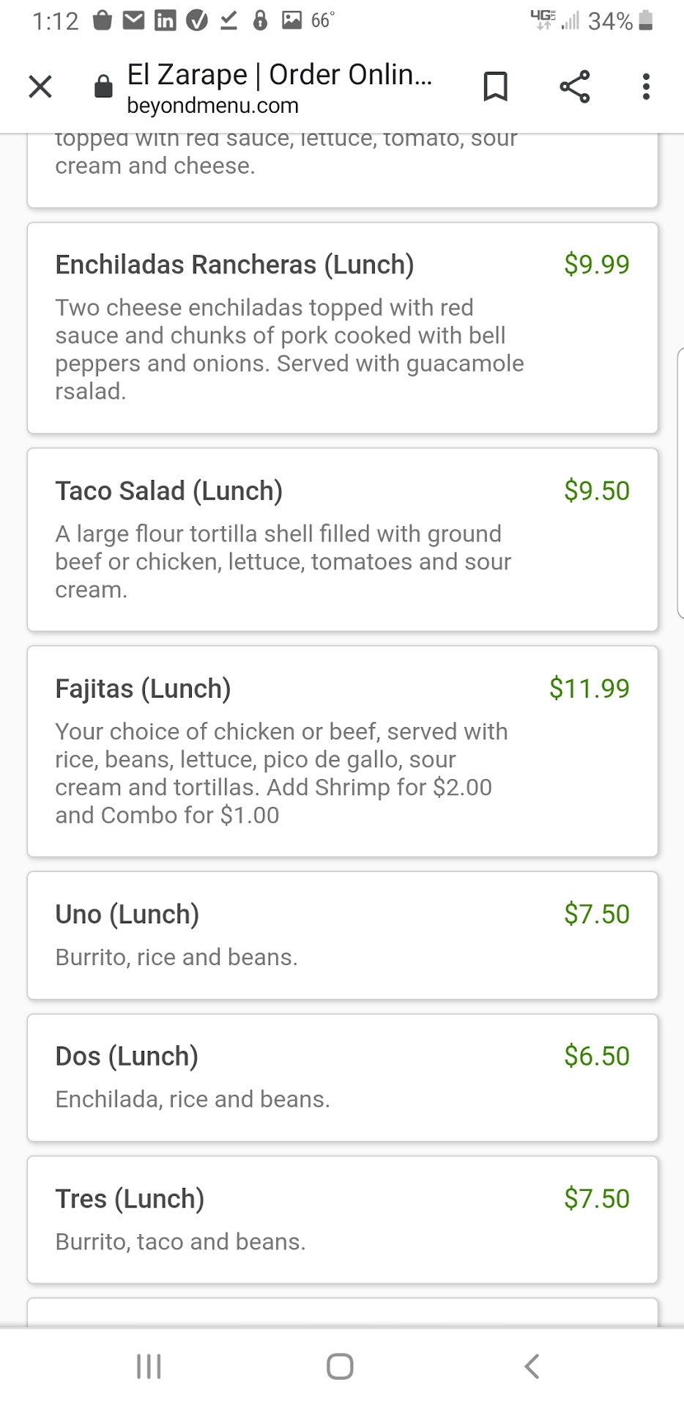Tap the bookmark icon in the toolbar
This screenshot has height=1407, width=684.
pos(495,86)
